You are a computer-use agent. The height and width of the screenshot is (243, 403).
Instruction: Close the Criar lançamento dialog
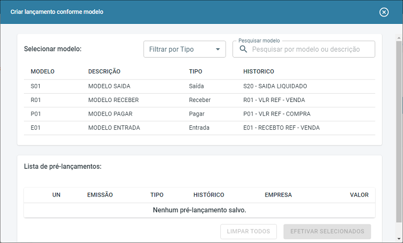coord(384,12)
